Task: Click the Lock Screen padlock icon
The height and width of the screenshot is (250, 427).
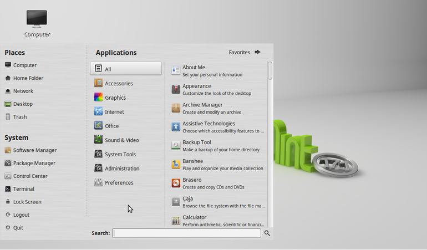Action: point(8,202)
